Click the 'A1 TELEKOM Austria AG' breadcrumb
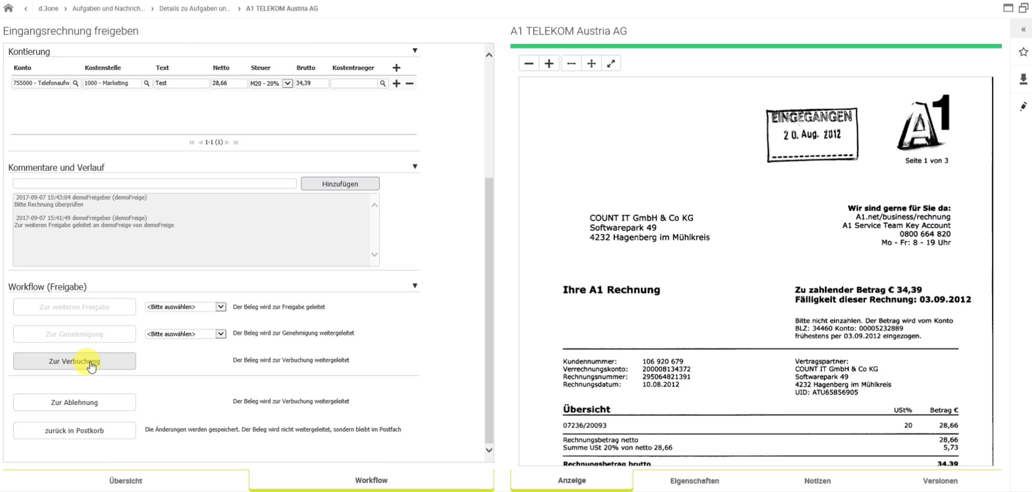 click(282, 9)
